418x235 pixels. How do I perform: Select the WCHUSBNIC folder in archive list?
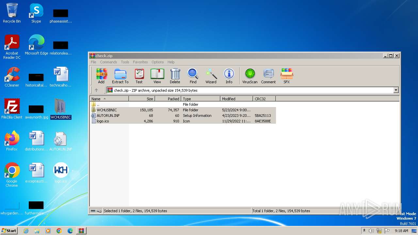coord(183,110)
